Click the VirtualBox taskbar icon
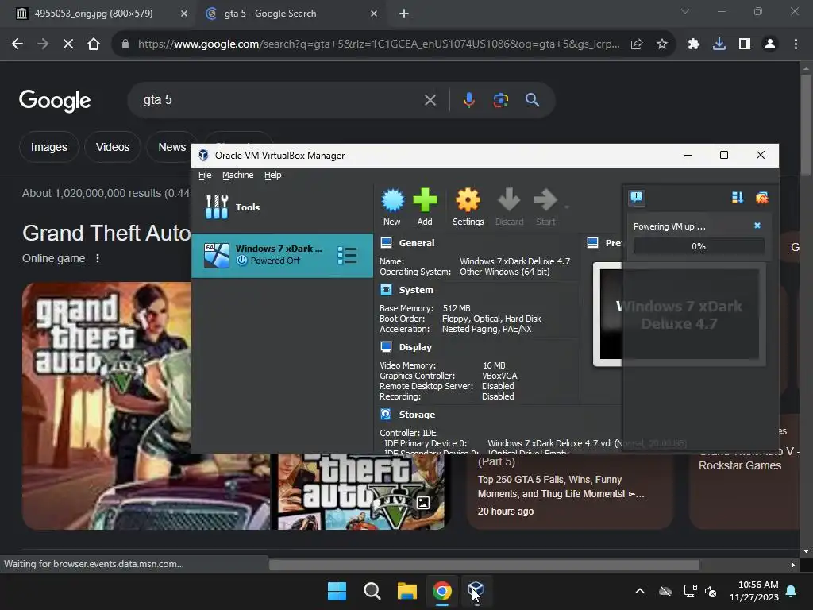The height and width of the screenshot is (610, 813). pyautogui.click(x=476, y=591)
